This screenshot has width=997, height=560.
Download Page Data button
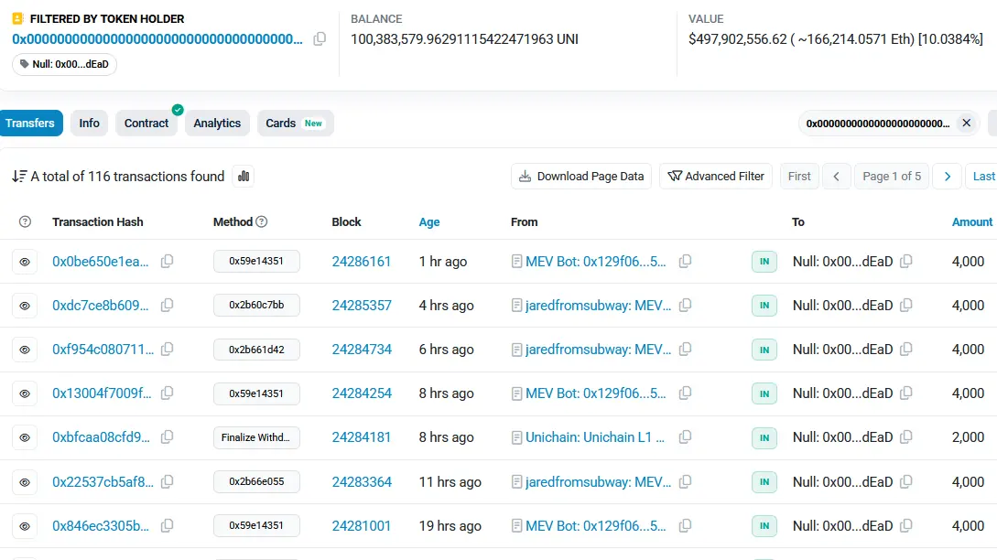click(580, 177)
